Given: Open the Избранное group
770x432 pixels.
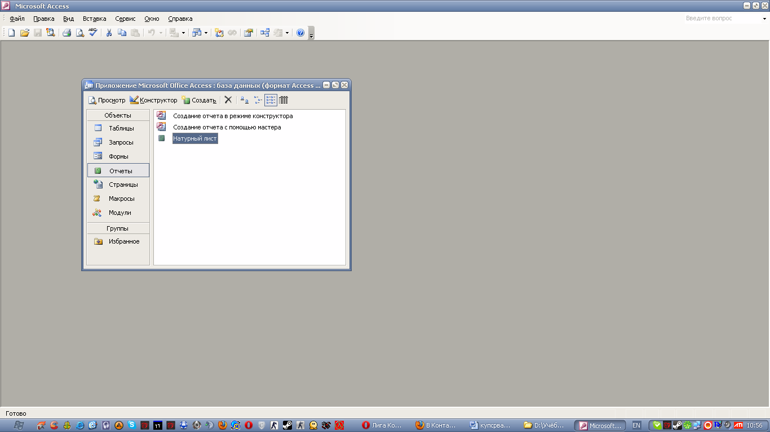Looking at the screenshot, I should [x=118, y=241].
